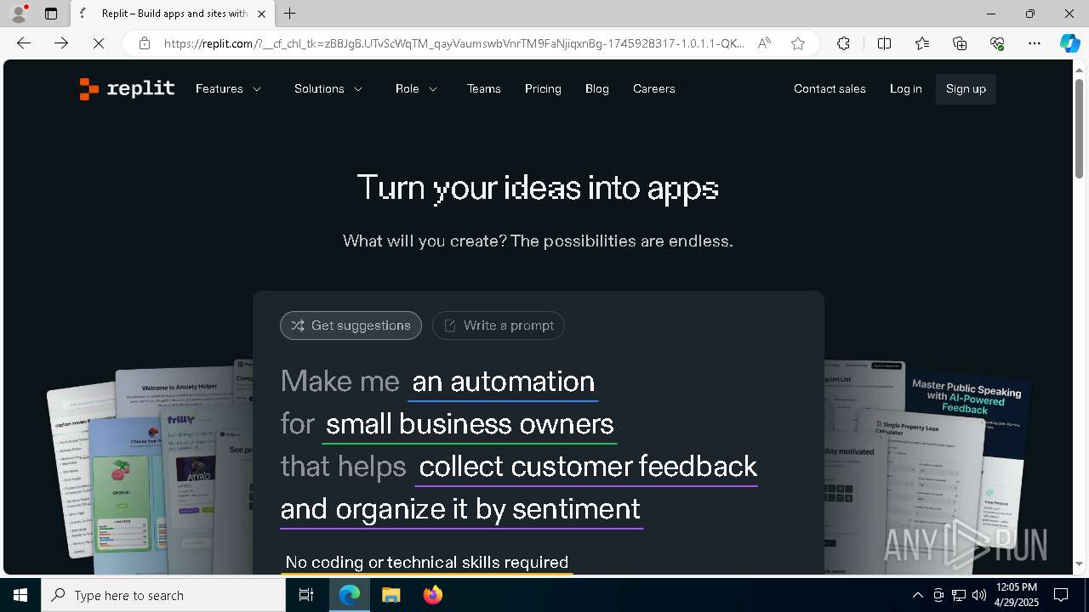Viewport: 1089px width, 612px height.
Task: Open the volume control in system tray
Action: click(979, 595)
